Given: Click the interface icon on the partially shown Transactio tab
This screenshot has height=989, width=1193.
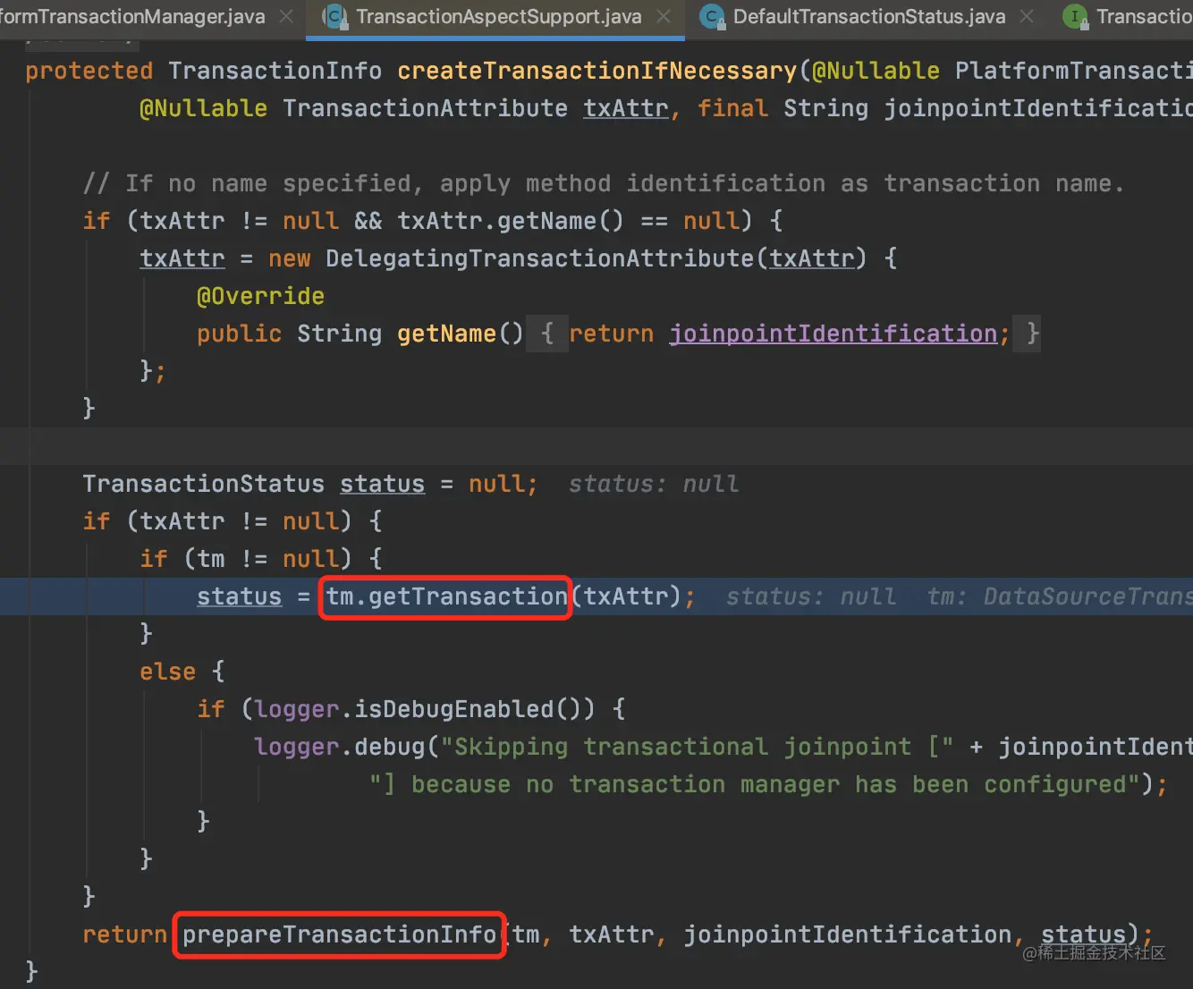Looking at the screenshot, I should tap(1076, 17).
